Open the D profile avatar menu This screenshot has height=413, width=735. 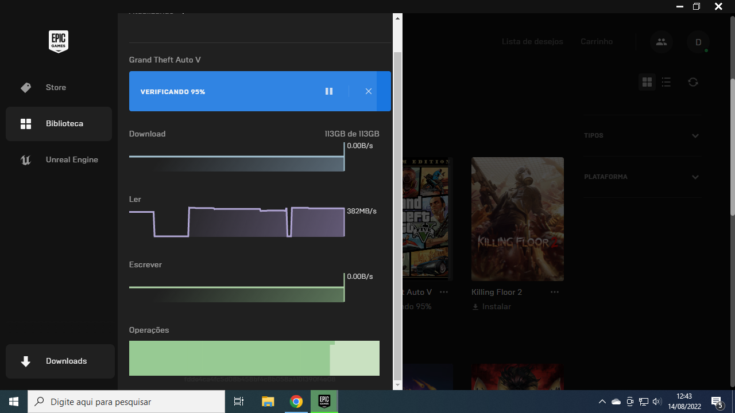pos(698,42)
